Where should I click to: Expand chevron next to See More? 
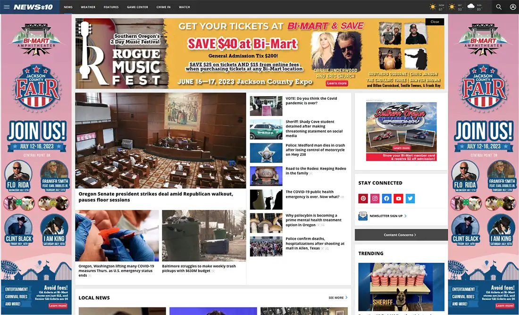pyautogui.click(x=347, y=298)
